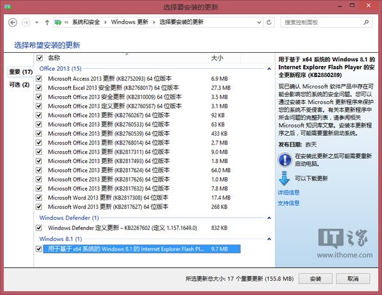Click the 安装 button

[316, 278]
